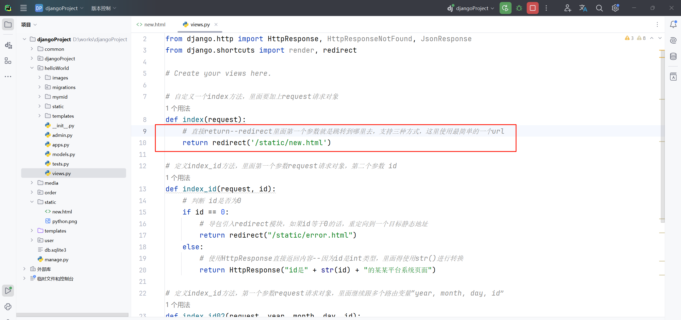Open the Notifications bell panel
Viewport: 681px width, 320px height.
tap(673, 24)
